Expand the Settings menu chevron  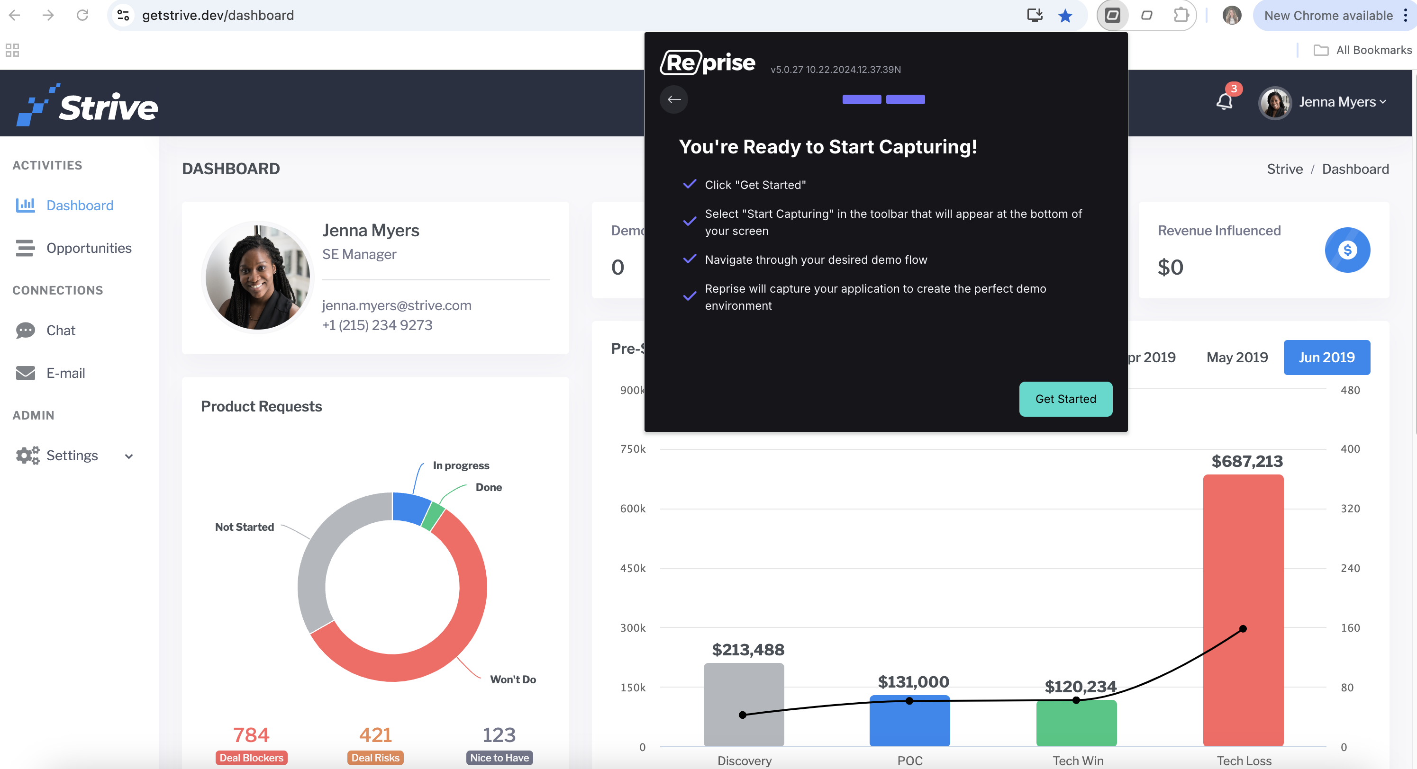pyautogui.click(x=129, y=456)
